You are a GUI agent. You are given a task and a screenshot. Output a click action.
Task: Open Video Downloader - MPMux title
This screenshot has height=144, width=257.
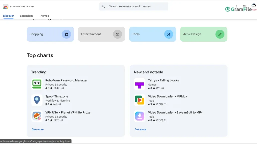(x=167, y=96)
